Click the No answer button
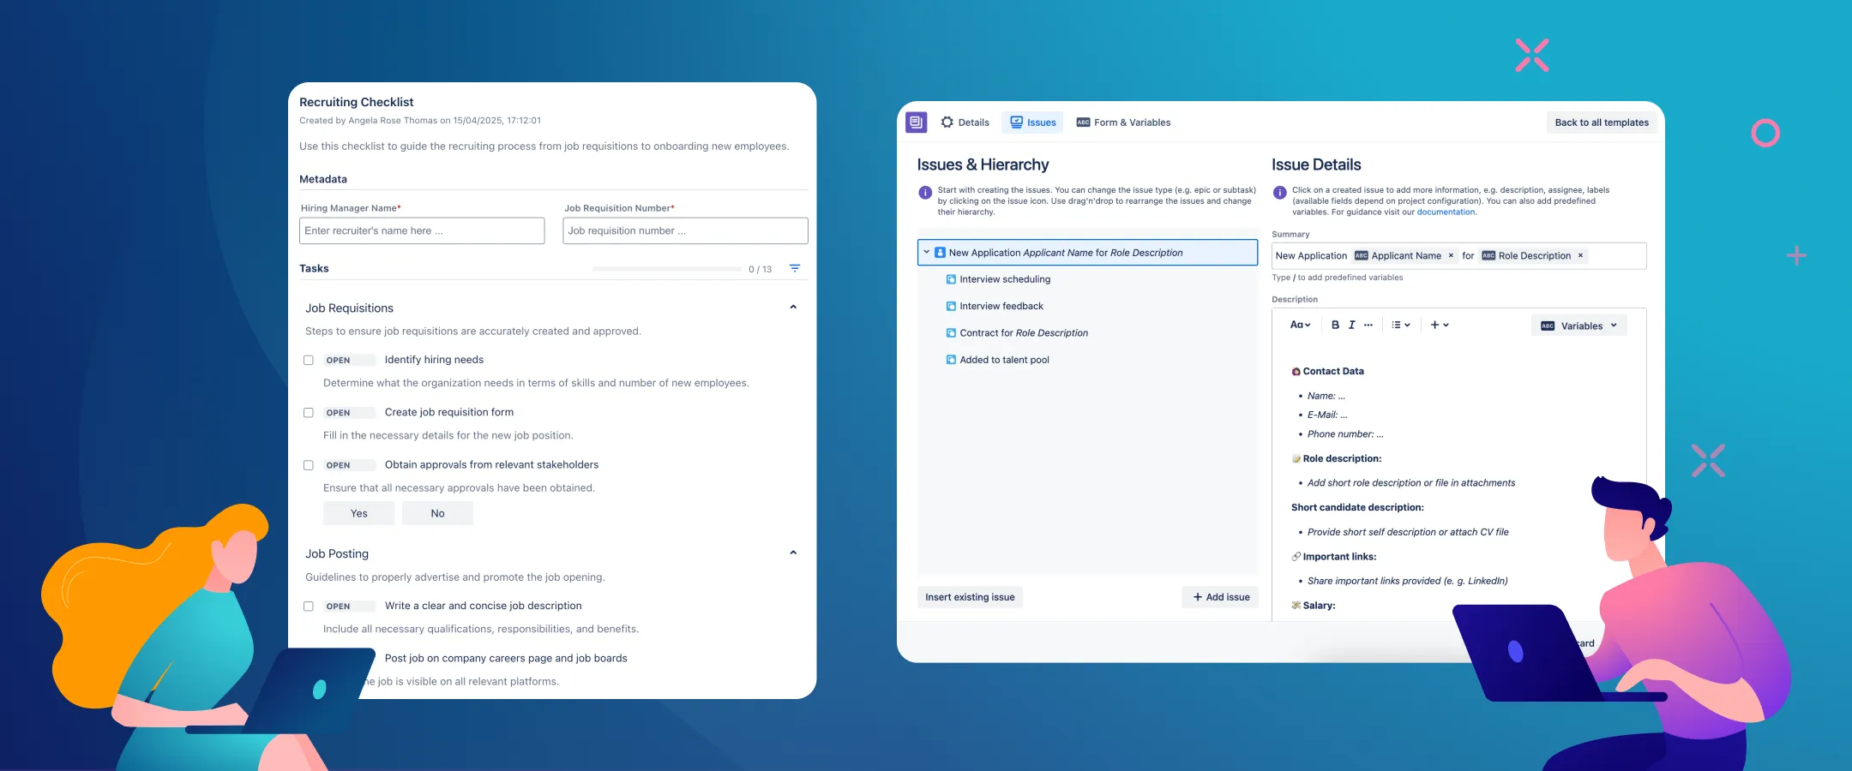 [x=437, y=513]
